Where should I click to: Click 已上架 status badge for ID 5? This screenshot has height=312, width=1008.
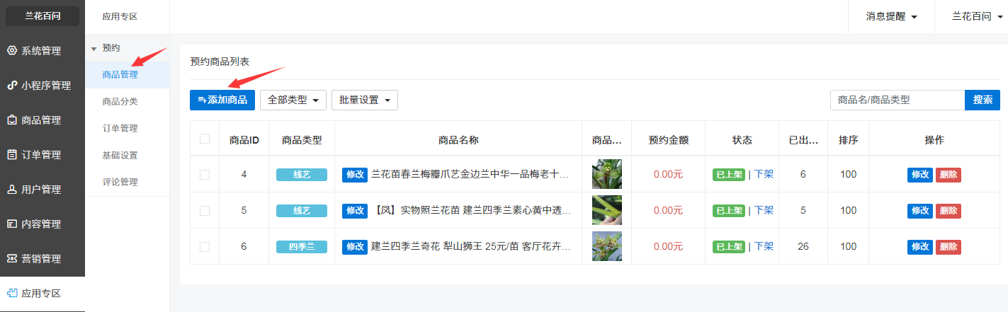coord(729,211)
